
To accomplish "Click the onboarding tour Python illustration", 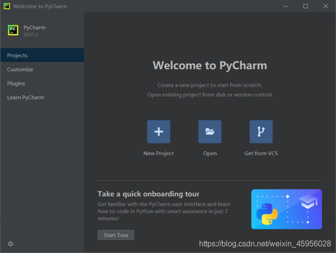I will (x=286, y=209).
